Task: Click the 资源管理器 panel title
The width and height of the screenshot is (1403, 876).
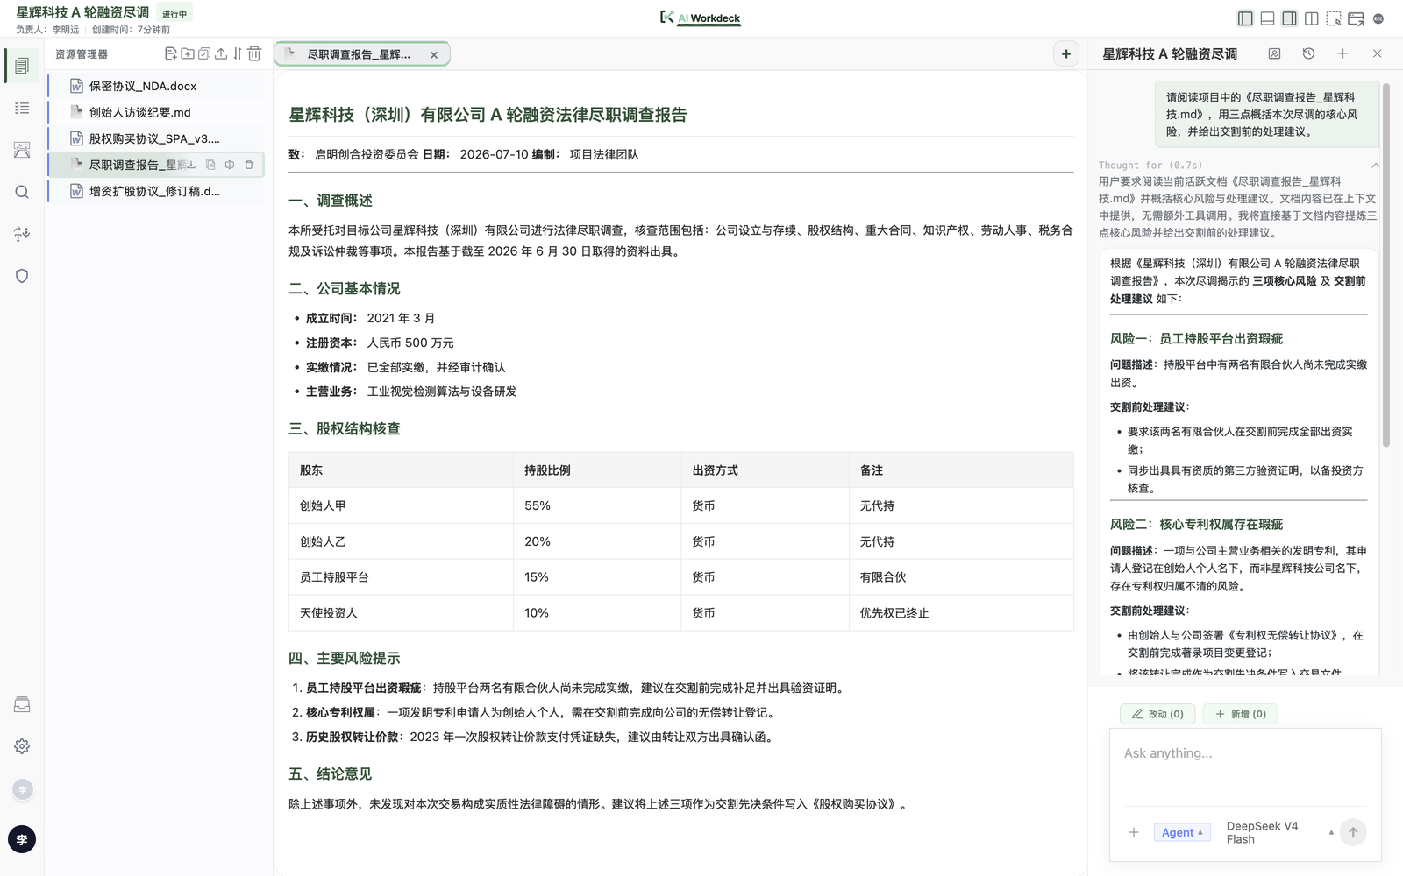Action: 82,54
